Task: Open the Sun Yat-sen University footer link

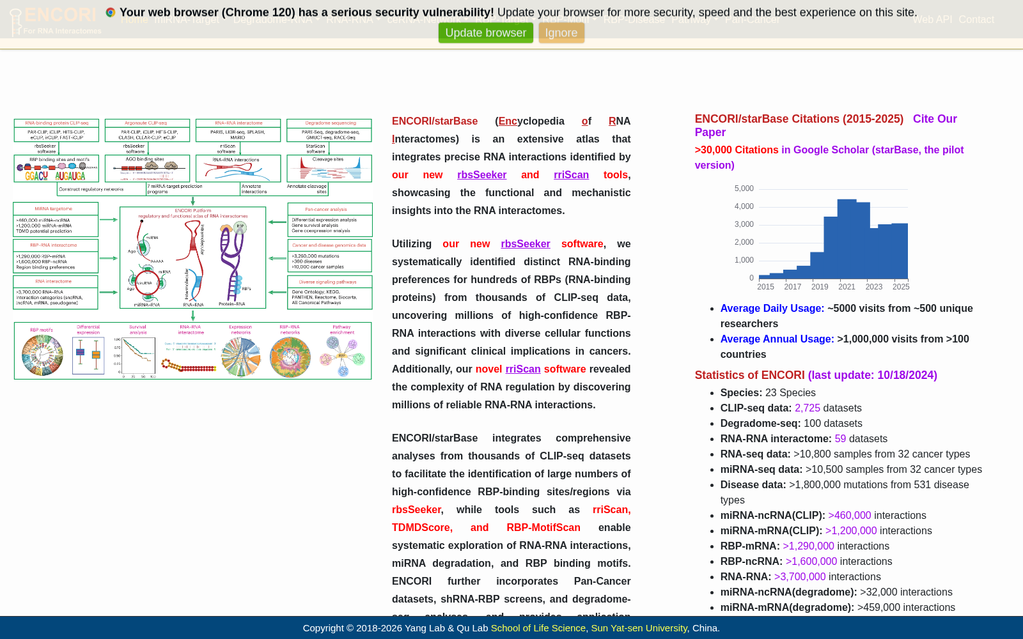Action: click(x=639, y=627)
